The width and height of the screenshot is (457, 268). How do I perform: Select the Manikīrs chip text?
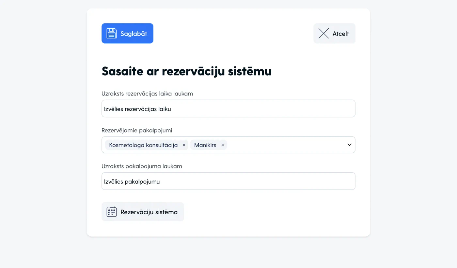(205, 145)
